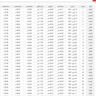Click the صلاة الفجر column header

[60, 7]
